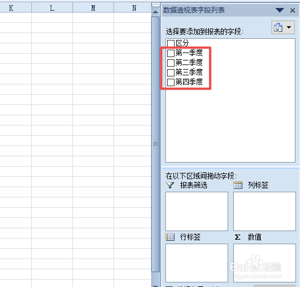The height and width of the screenshot is (287, 300).
Task: Click the 数值 drop area box
Action: [x=265, y=263]
